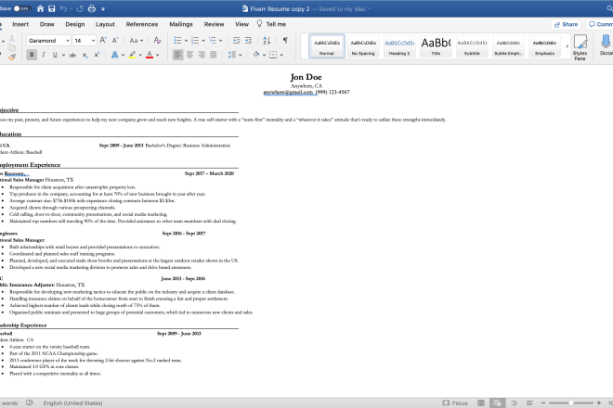The image size is (613, 408).
Task: Toggle Superscript formatting
Action: tap(97, 55)
